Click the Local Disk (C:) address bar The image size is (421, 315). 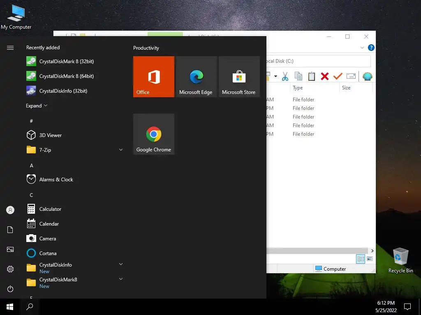tap(319, 61)
